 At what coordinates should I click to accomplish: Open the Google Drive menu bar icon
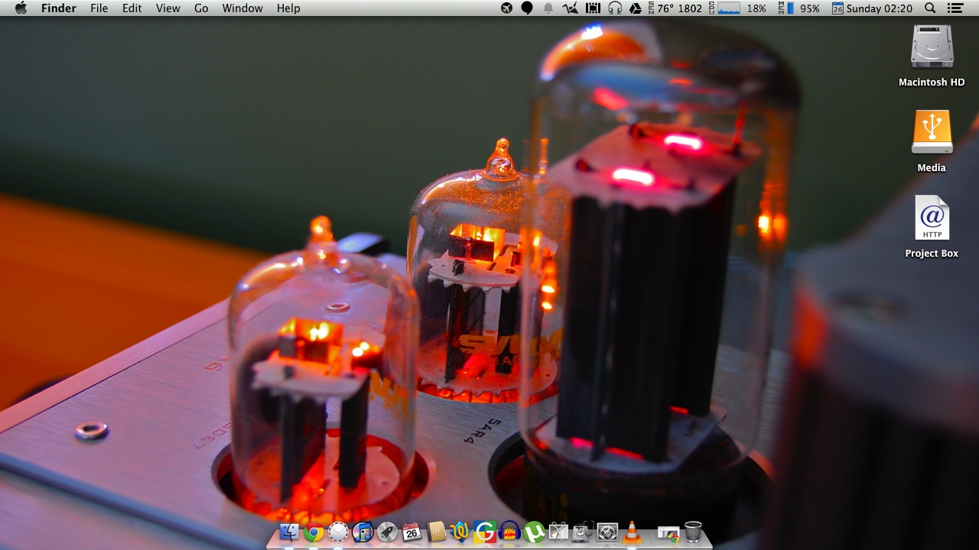click(636, 8)
